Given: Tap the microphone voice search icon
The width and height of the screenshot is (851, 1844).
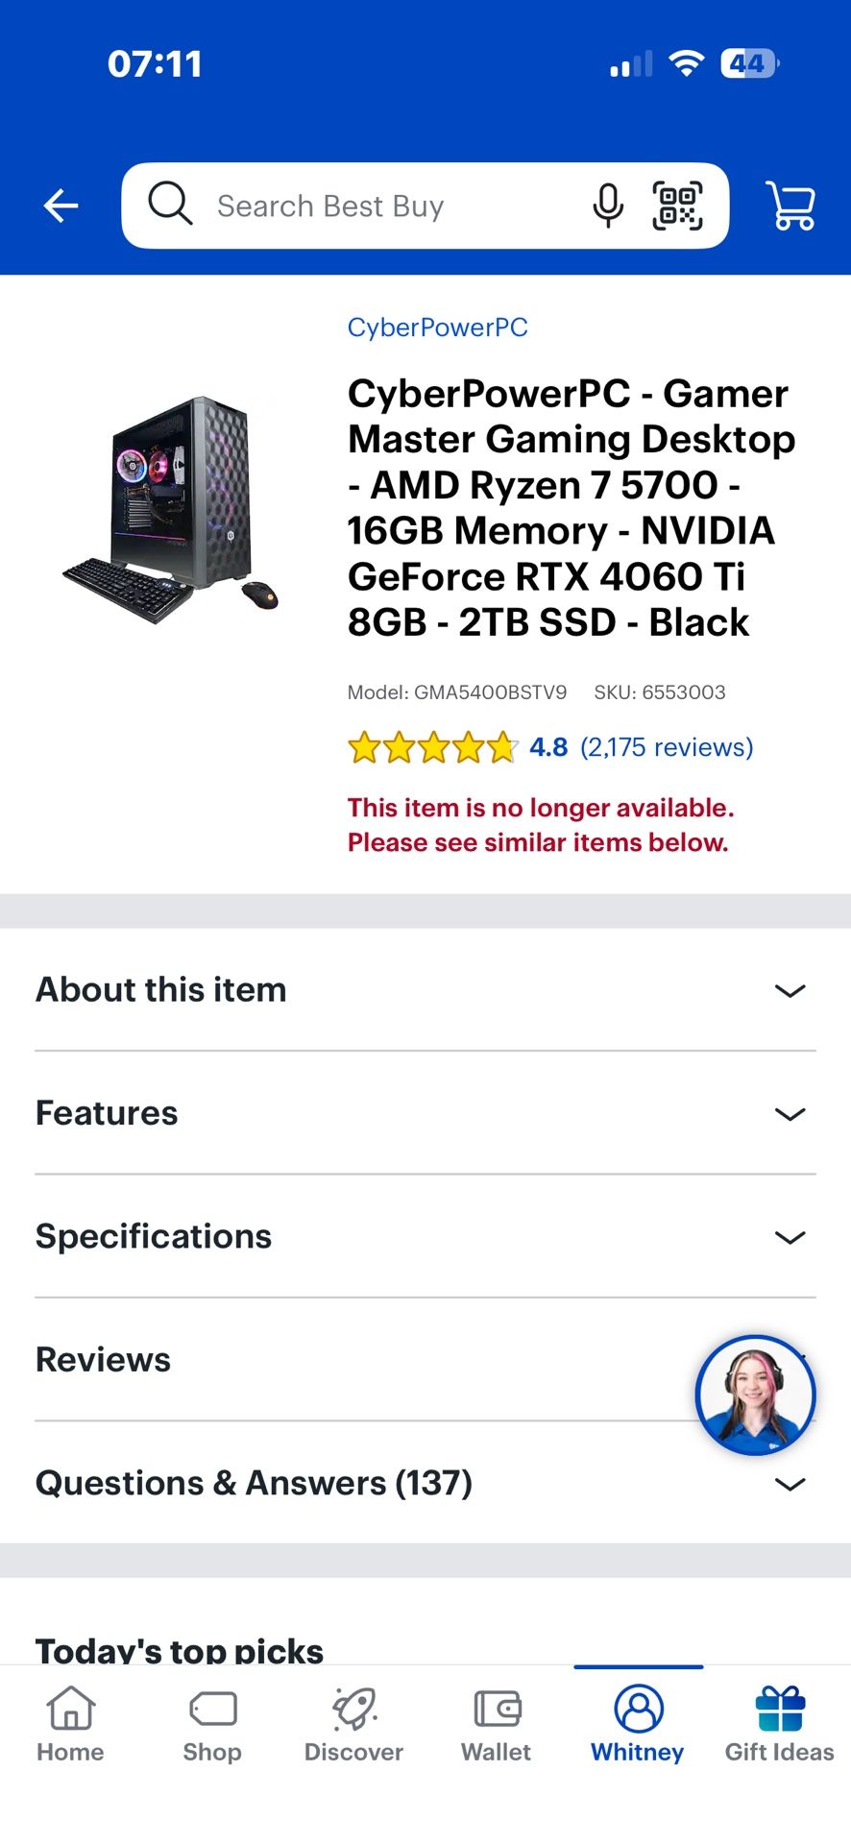Looking at the screenshot, I should 608,206.
